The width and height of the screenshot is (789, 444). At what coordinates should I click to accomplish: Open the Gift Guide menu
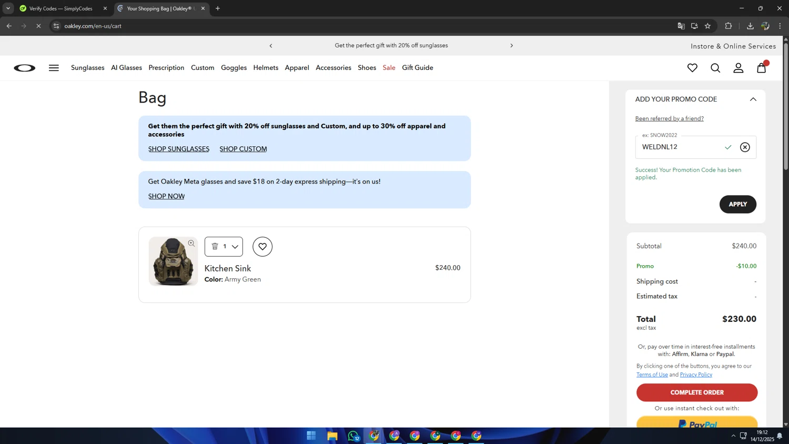pos(418,68)
